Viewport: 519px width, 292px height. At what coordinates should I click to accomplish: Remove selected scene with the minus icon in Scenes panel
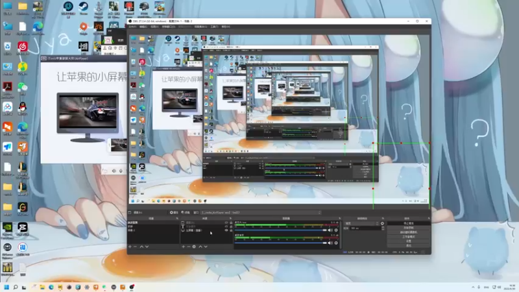point(135,247)
